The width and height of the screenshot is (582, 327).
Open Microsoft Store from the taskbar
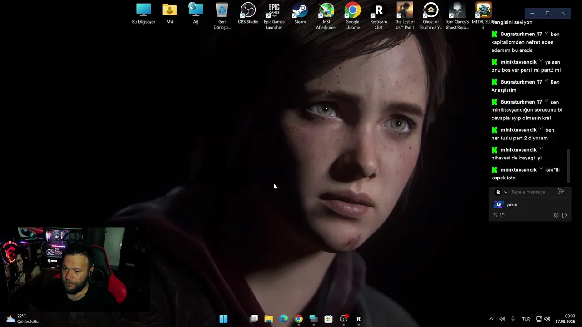[x=328, y=319]
